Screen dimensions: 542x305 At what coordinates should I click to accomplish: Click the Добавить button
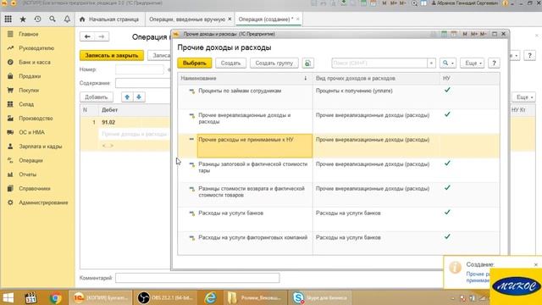click(97, 97)
